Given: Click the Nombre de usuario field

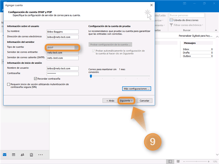Looking at the screenshot, I should (62, 68).
